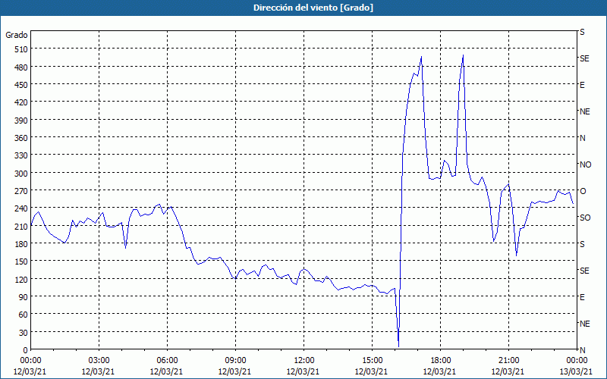The height and width of the screenshot is (379, 607).
Task: Click the 00:00 label above date 13/03/21
Action: pyautogui.click(x=577, y=361)
